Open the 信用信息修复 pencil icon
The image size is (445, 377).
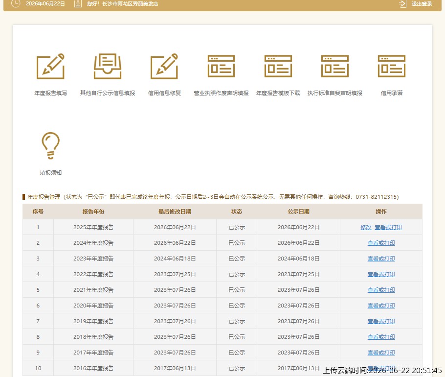click(x=164, y=66)
